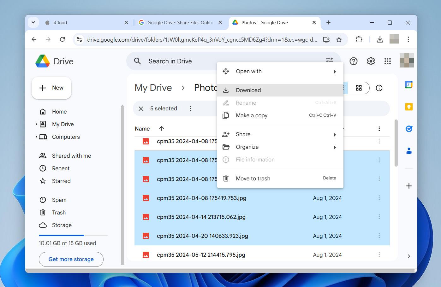
Task: Open more options for cpm35 213715.062.jpg
Action: (379, 217)
